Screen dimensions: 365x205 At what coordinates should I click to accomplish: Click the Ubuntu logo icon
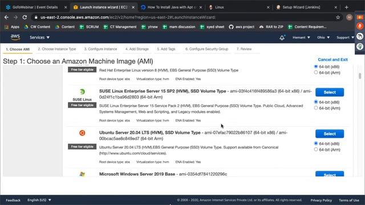82,133
